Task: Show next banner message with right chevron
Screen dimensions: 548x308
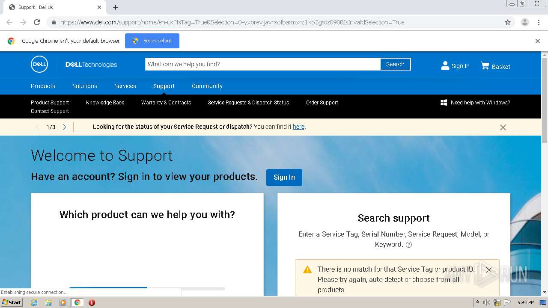Action: [65, 127]
